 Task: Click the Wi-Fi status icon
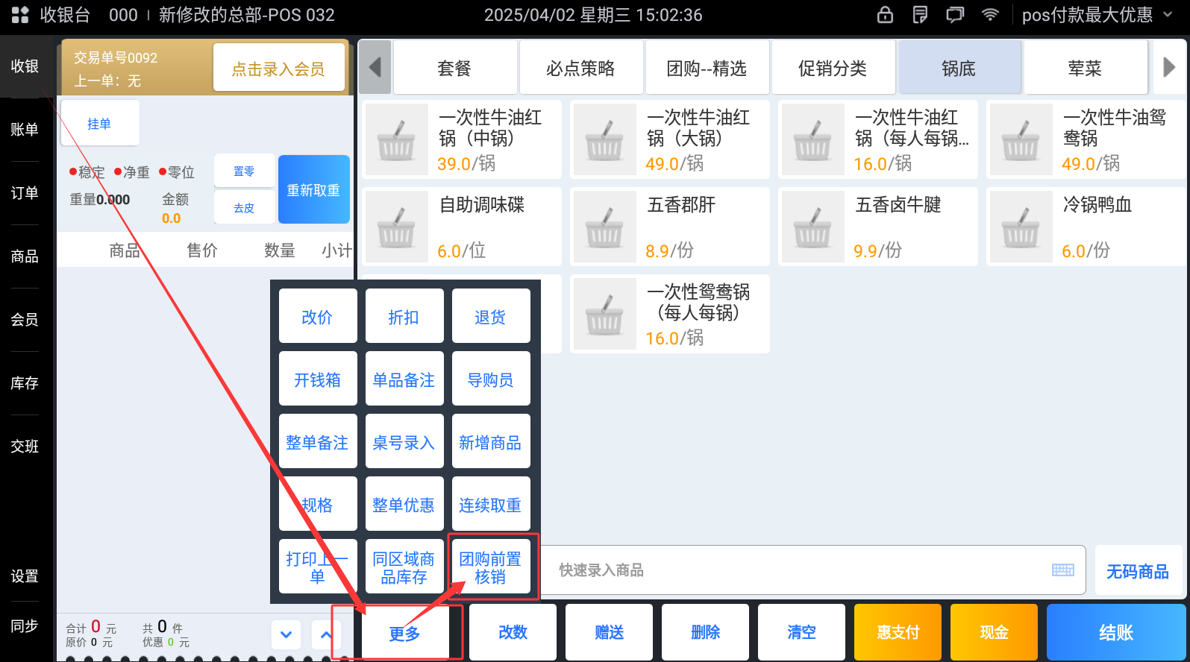(990, 15)
